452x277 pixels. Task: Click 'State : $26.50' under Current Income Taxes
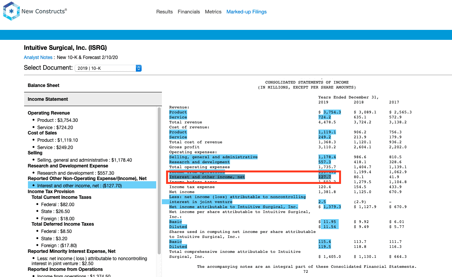[x=55, y=211]
